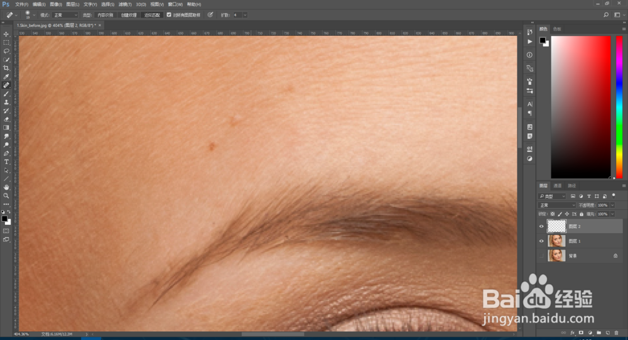The image size is (628, 340).
Task: Select the Smudge tool
Action: pyautogui.click(x=6, y=136)
